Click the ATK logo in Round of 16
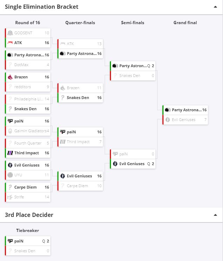The height and width of the screenshot is (261, 223). tap(10, 43)
